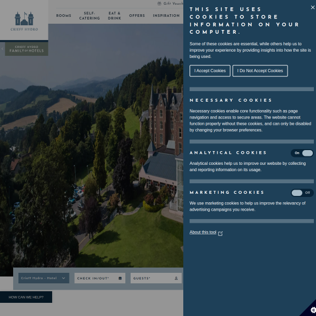This screenshot has width=316, height=316.
Task: Click the gift voucher icon
Action: click(x=159, y=4)
